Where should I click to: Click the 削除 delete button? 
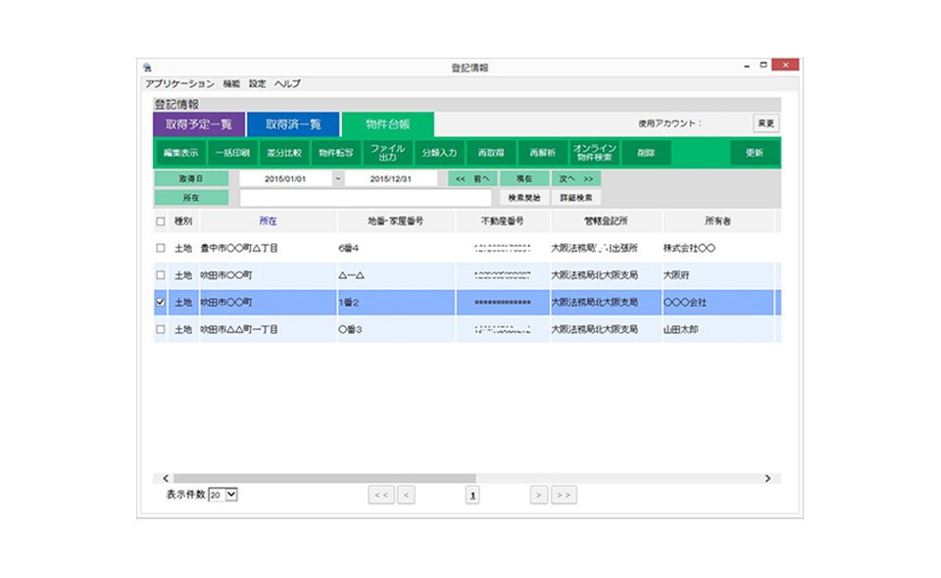tap(645, 153)
